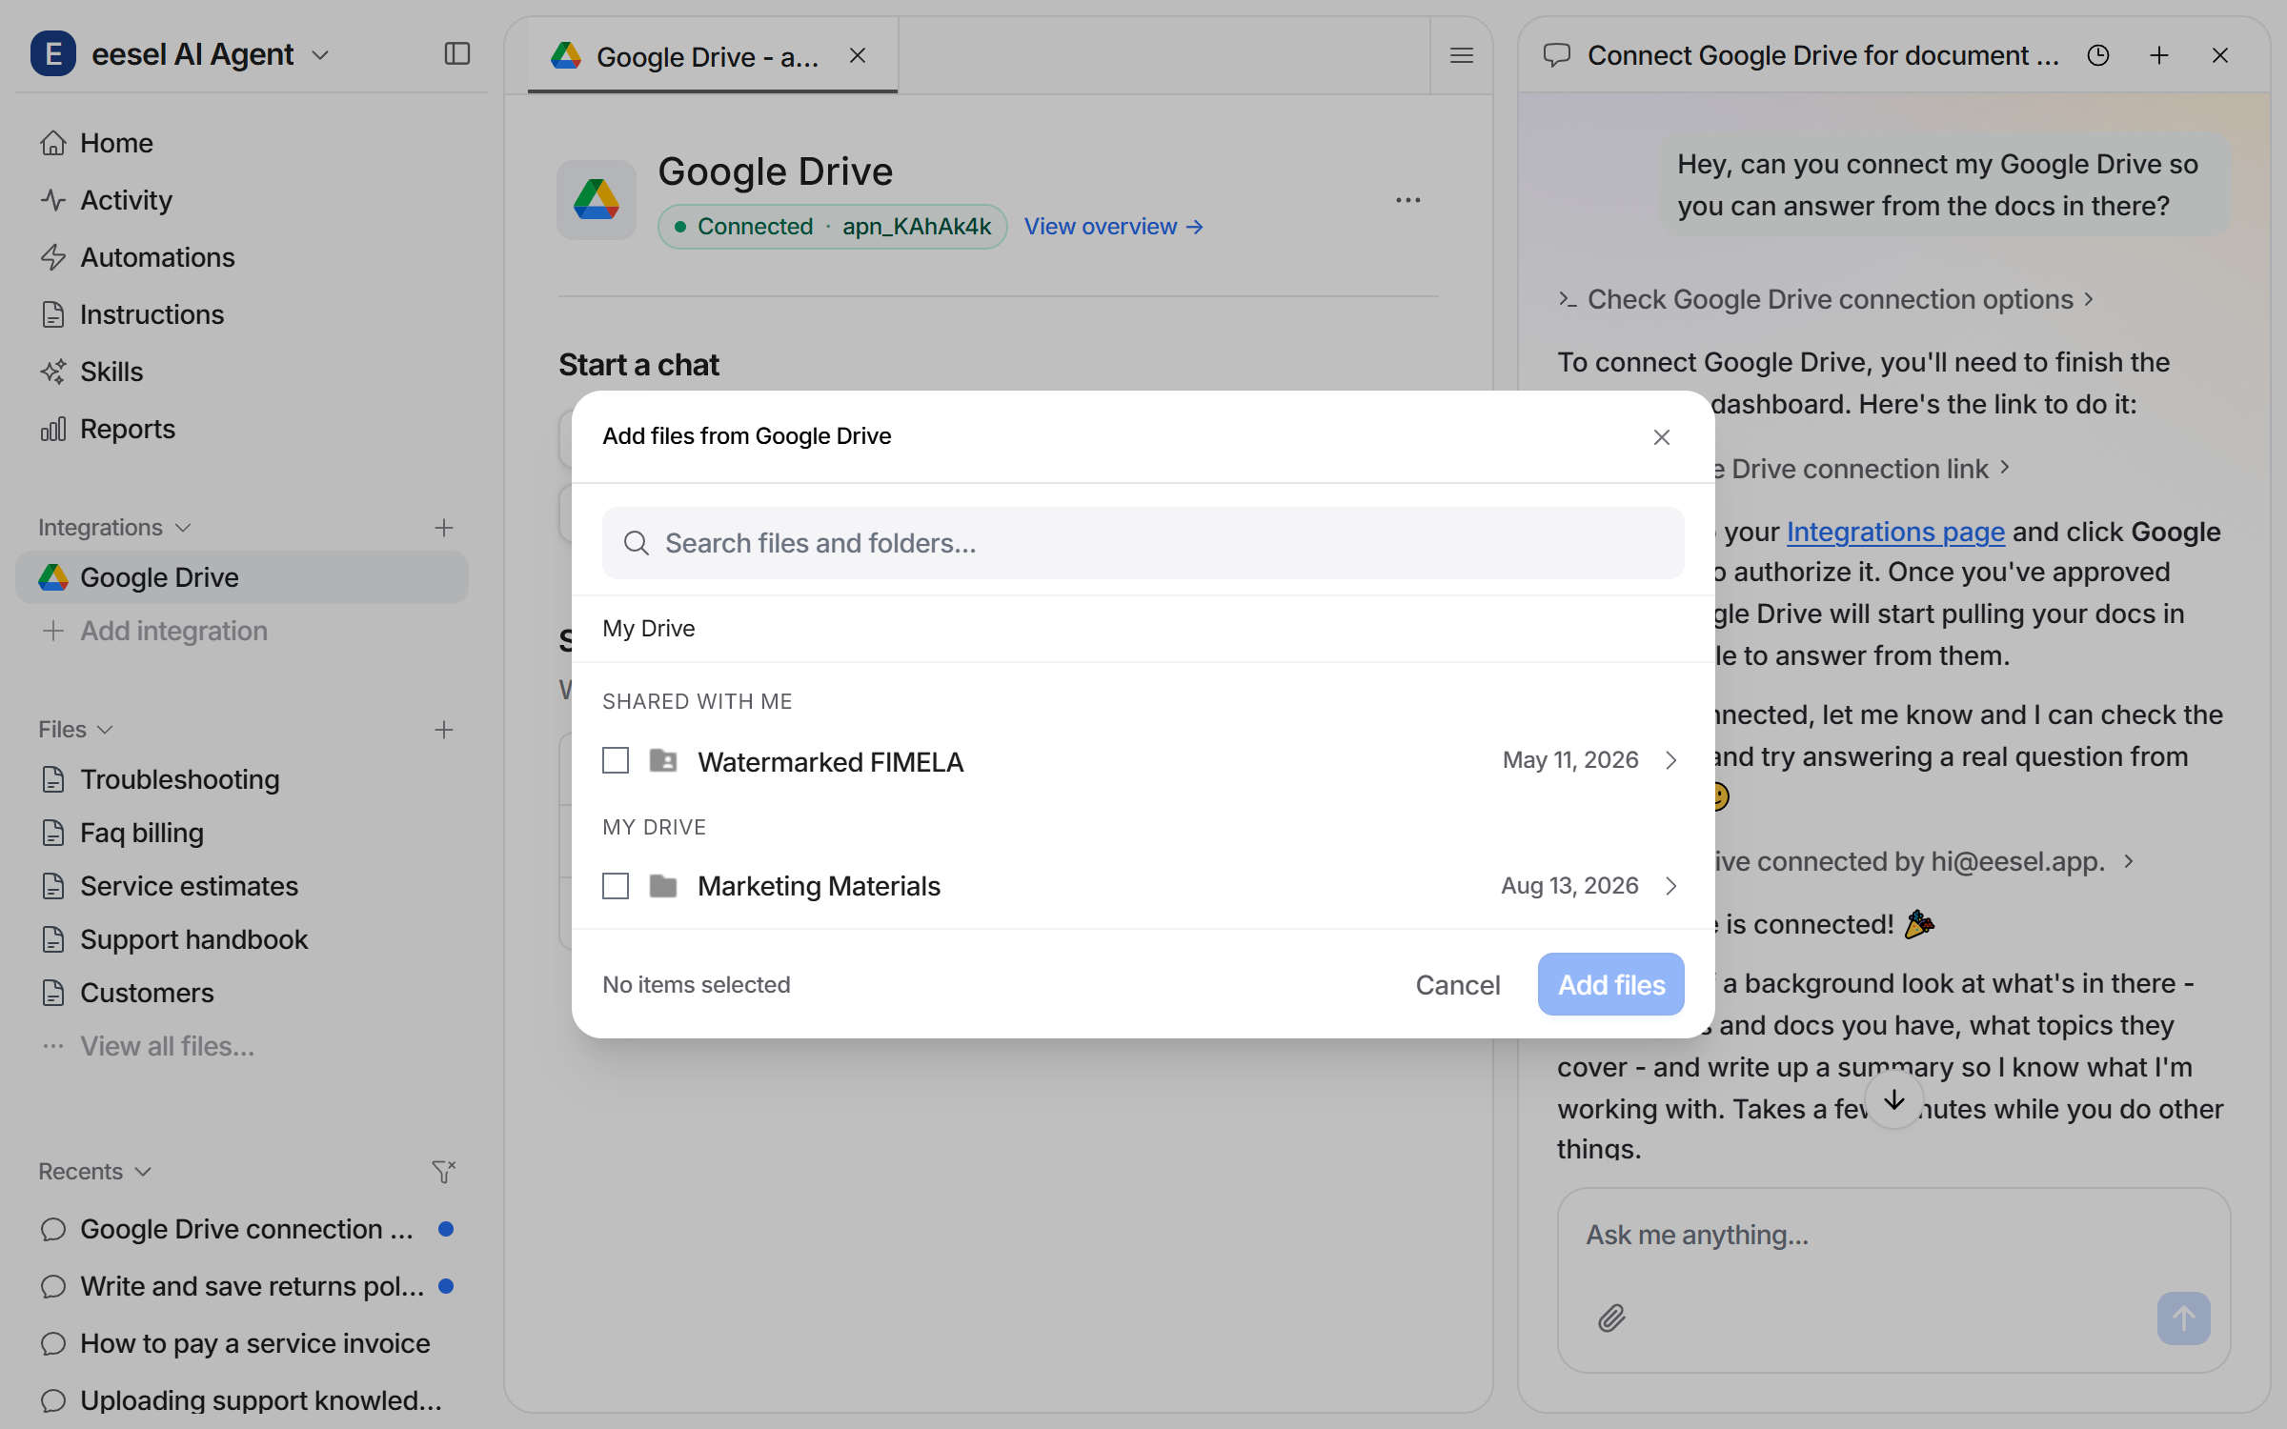This screenshot has height=1429, width=2287.
Task: Click the Add integration link
Action: pos(154,631)
